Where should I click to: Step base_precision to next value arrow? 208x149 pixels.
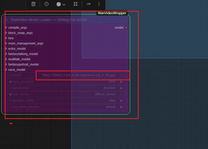[121, 82]
